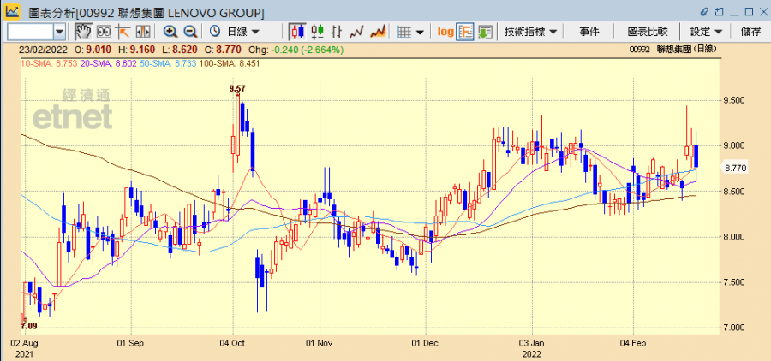The height and width of the screenshot is (361, 771).
Task: Toggle the F data legend button
Action: pos(464,32)
